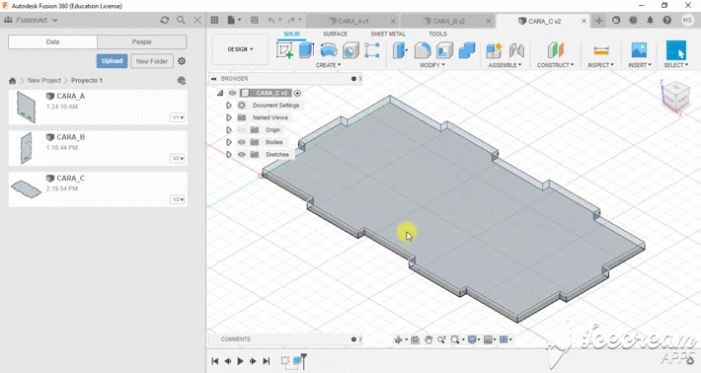Switch to the CARA_B v2 document tab

pyautogui.click(x=448, y=21)
